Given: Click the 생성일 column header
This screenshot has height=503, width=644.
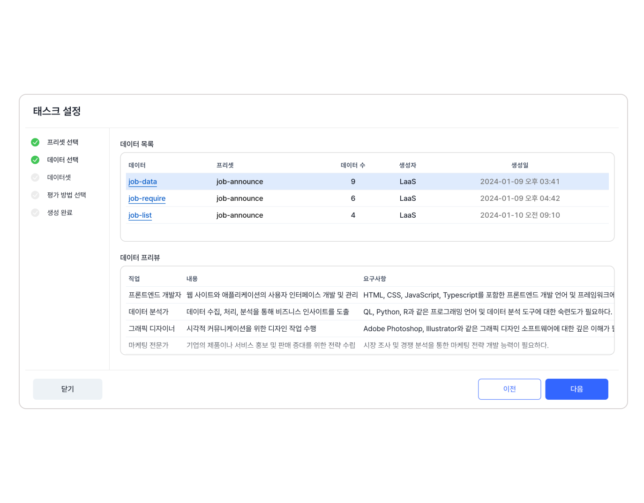Looking at the screenshot, I should coord(520,165).
